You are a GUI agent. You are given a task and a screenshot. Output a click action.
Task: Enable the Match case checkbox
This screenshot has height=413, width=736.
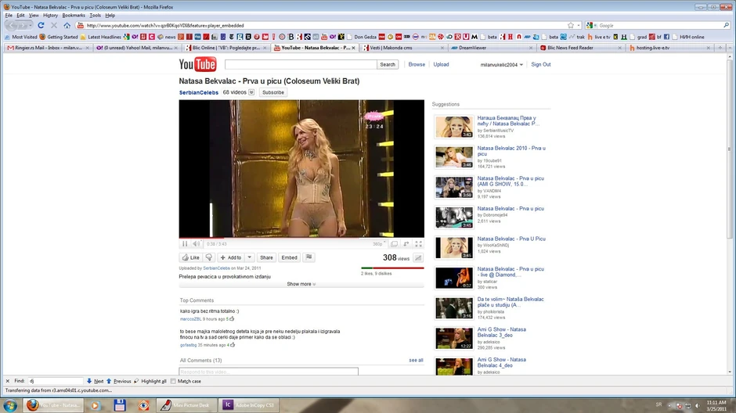[174, 381]
